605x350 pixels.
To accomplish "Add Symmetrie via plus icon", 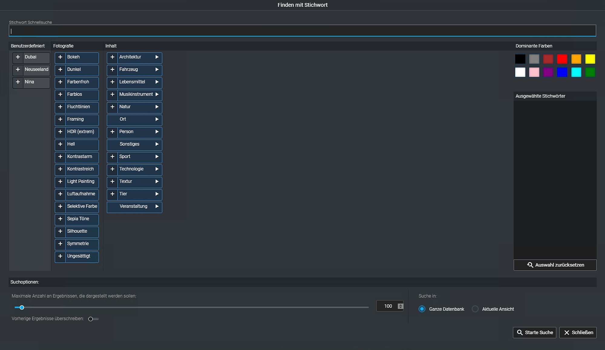I will pyautogui.click(x=60, y=244).
